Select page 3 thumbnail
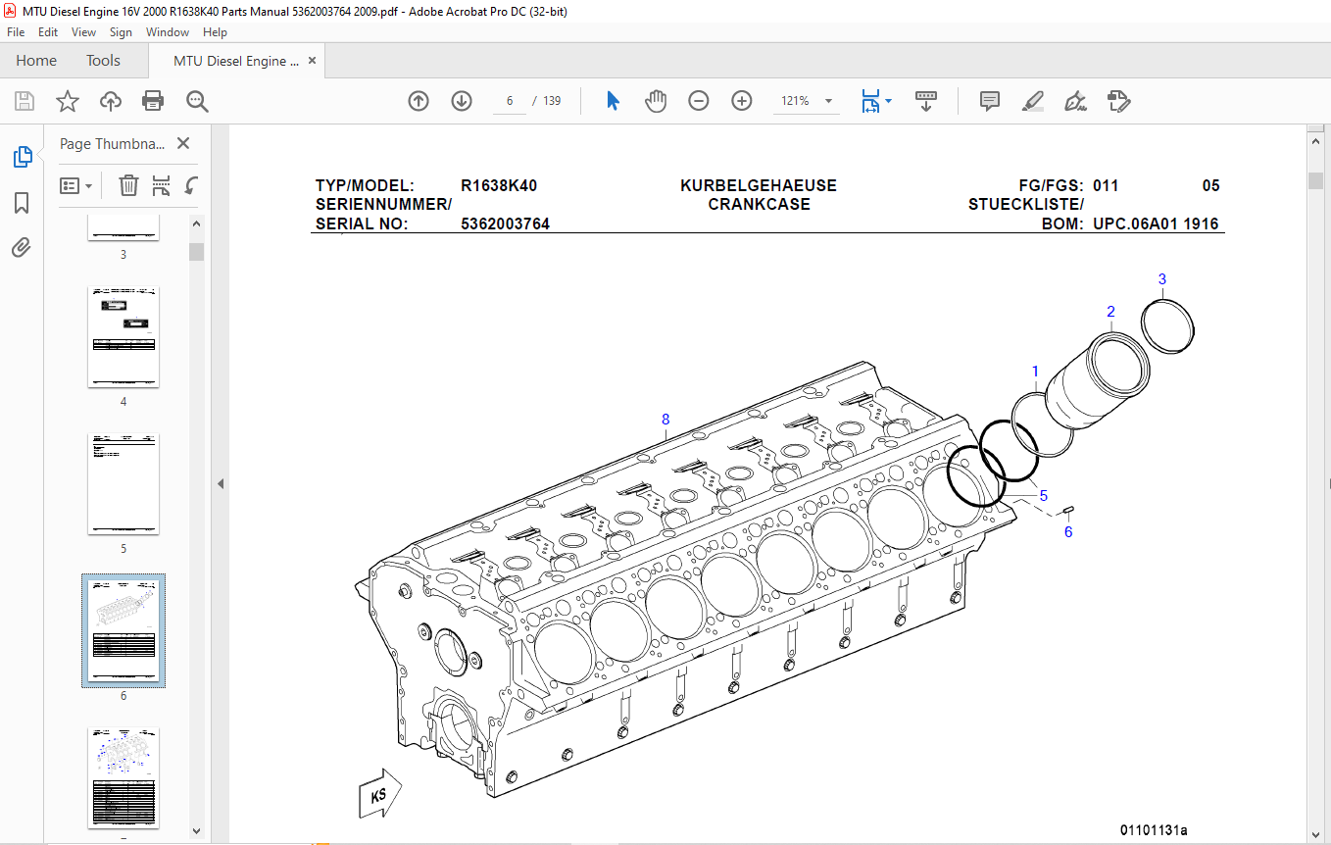Viewport: 1331px width, 845px height. (x=123, y=228)
